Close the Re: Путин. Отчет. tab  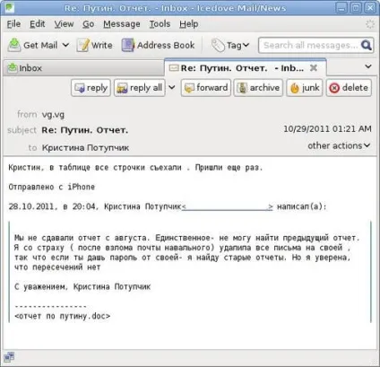pyautogui.click(x=314, y=68)
